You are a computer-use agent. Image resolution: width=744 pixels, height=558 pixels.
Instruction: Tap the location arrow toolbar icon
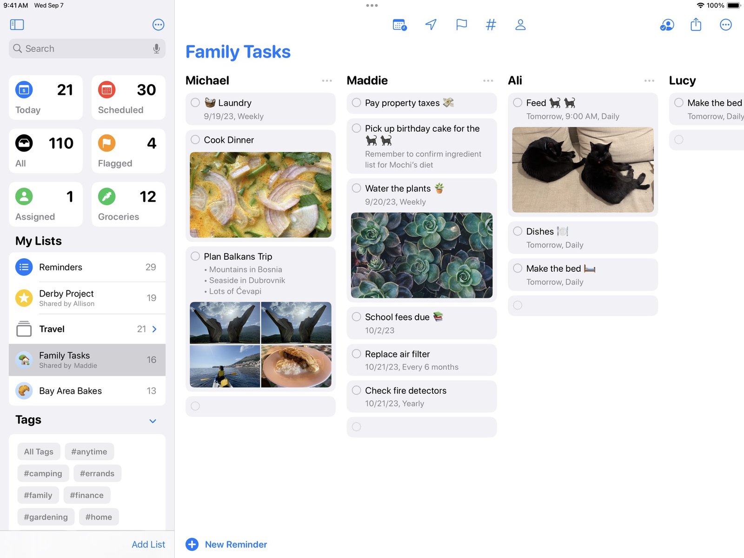point(431,25)
